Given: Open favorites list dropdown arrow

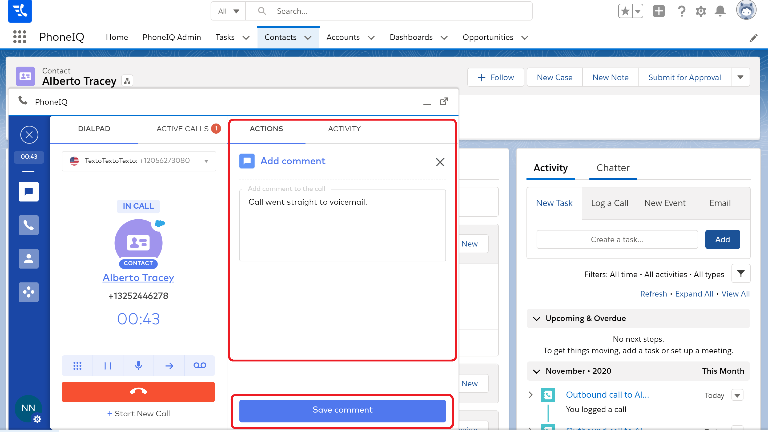Looking at the screenshot, I should coord(637,11).
